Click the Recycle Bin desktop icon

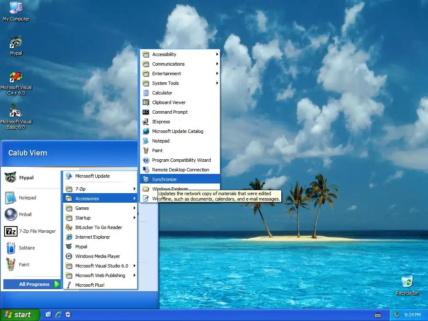pos(407,285)
